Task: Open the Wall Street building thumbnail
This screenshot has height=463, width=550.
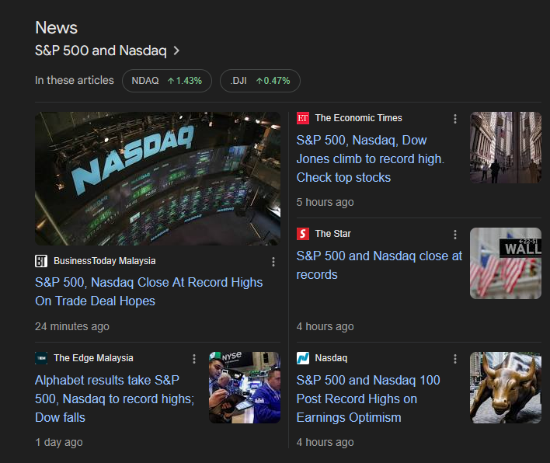Action: point(506,148)
